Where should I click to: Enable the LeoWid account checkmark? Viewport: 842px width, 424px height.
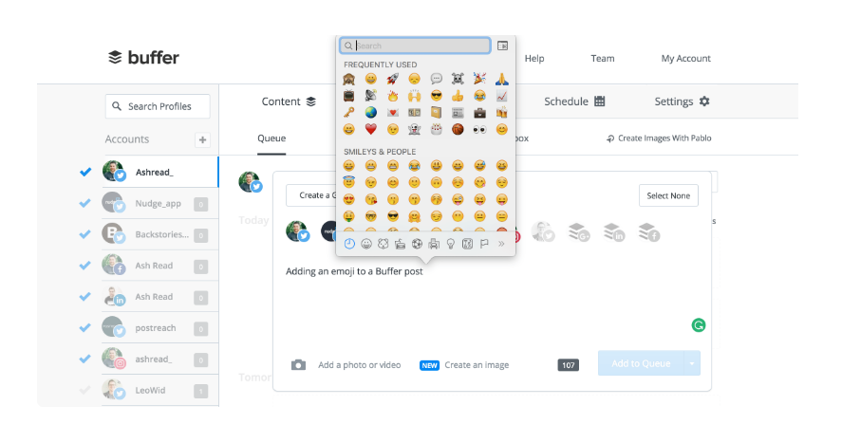tap(84, 390)
